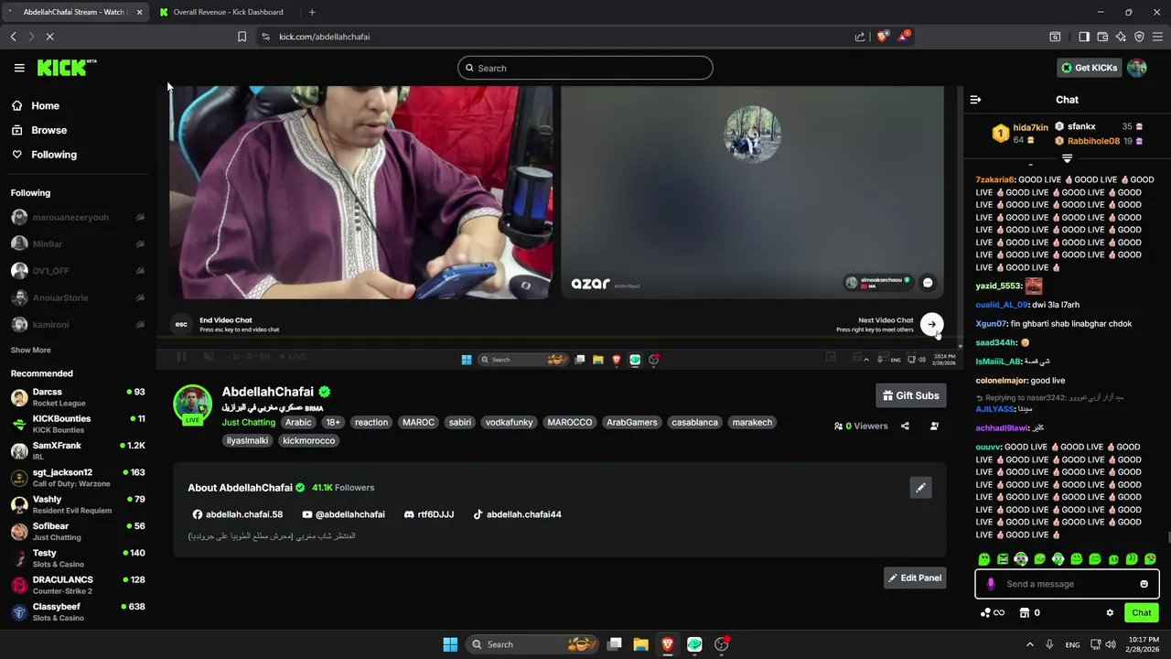Open Discord link rtf6DJJJ
The height and width of the screenshot is (659, 1171).
pos(429,514)
